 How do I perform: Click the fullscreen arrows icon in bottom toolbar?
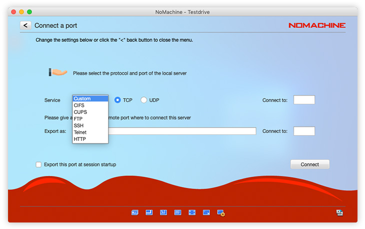(x=192, y=212)
